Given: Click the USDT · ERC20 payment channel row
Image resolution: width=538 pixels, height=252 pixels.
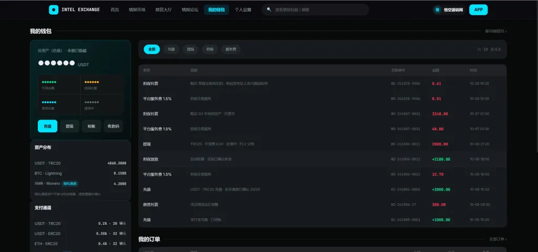Looking at the screenshot, I should click(80, 234).
